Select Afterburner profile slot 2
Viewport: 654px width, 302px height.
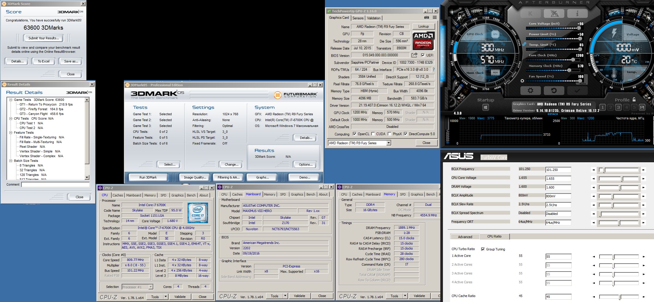point(610,107)
